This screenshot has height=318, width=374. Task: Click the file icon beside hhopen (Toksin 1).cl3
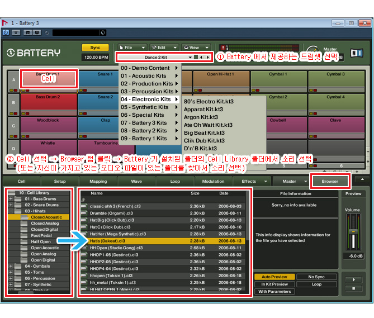click(x=84, y=276)
